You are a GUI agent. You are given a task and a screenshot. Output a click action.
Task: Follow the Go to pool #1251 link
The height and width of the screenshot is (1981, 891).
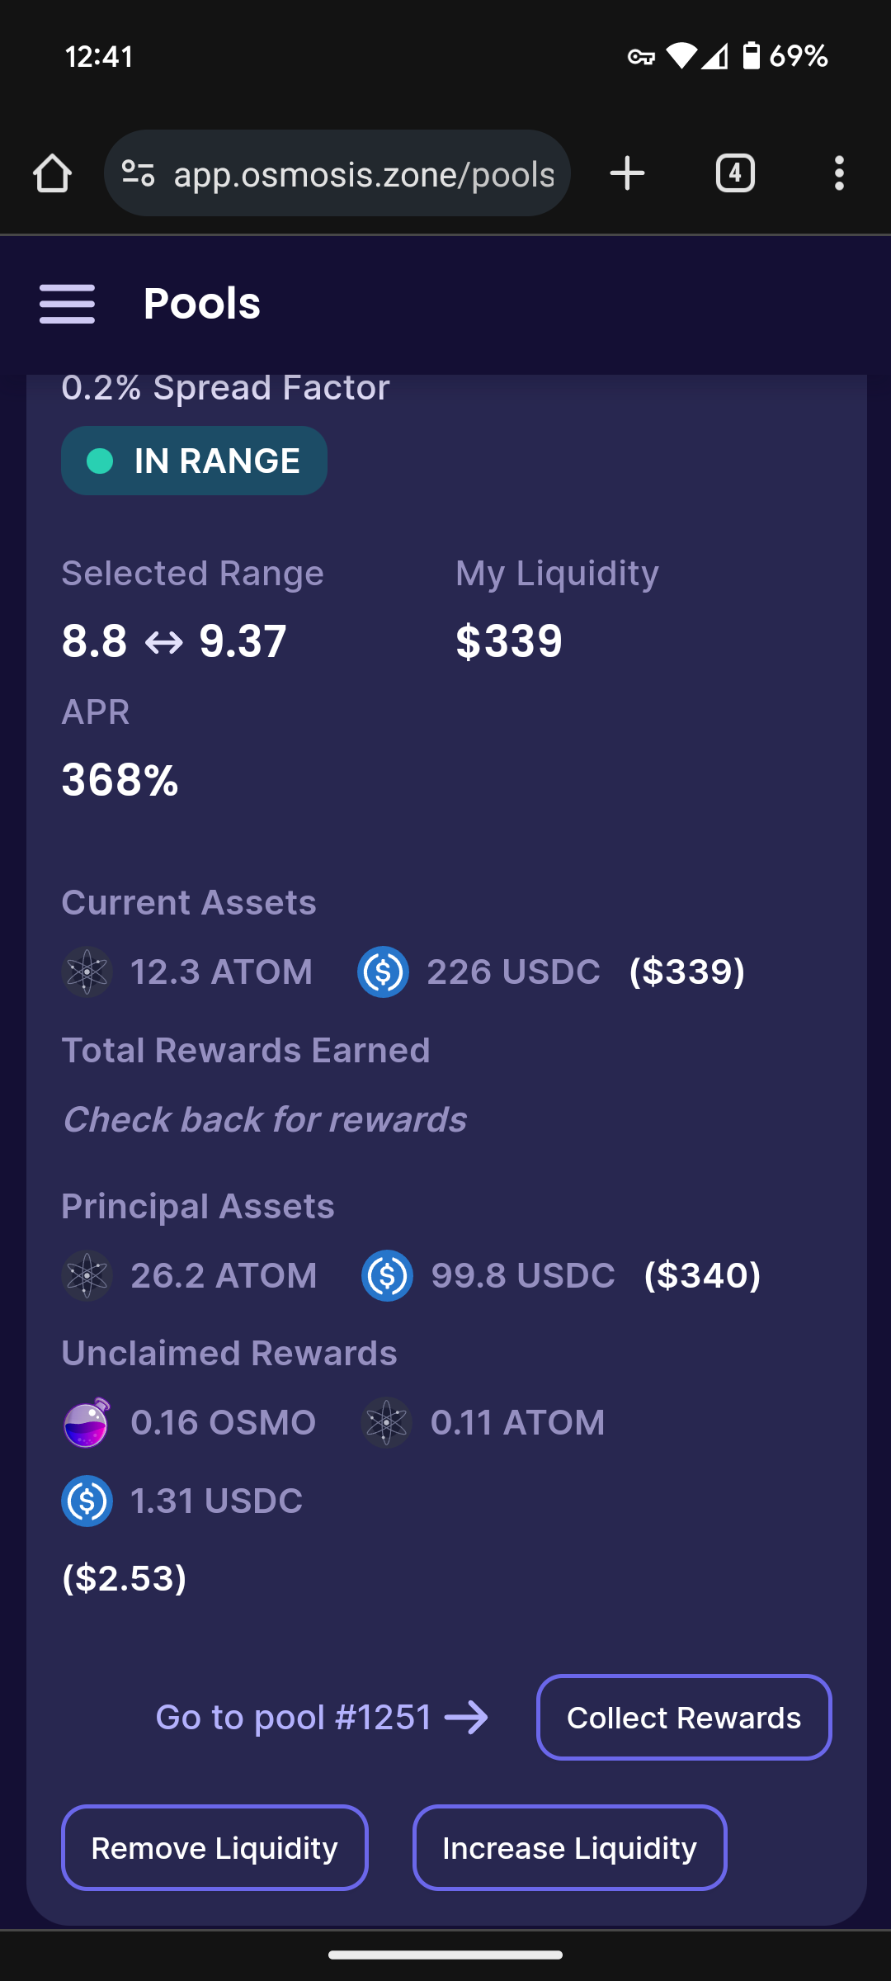[x=322, y=1717]
